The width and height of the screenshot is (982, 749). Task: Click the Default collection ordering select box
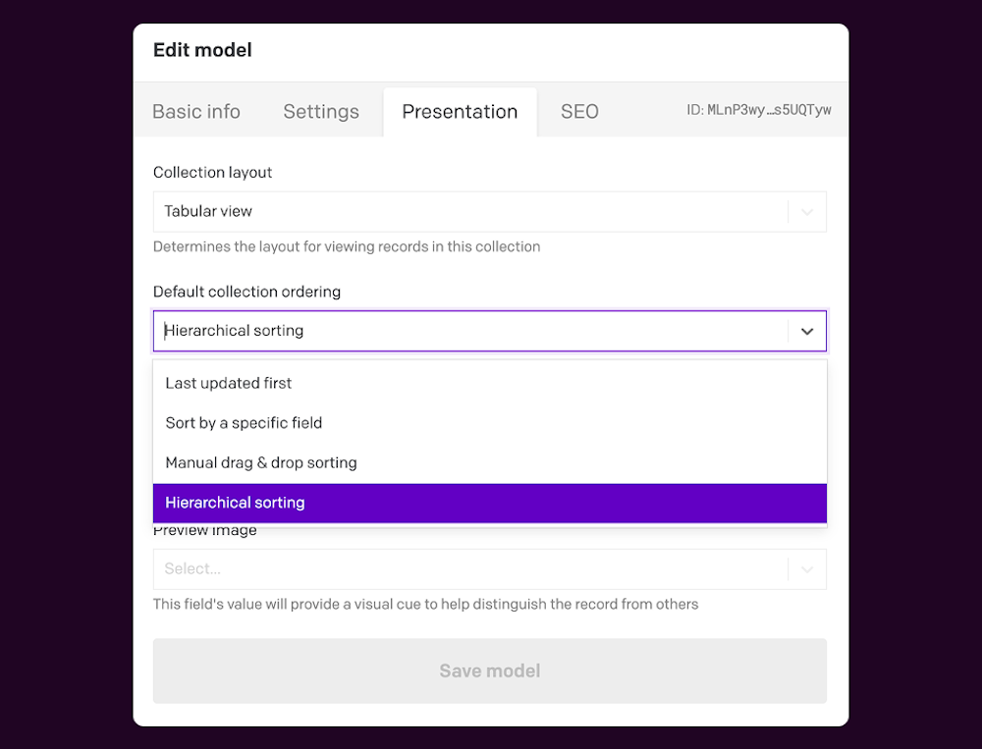(490, 331)
